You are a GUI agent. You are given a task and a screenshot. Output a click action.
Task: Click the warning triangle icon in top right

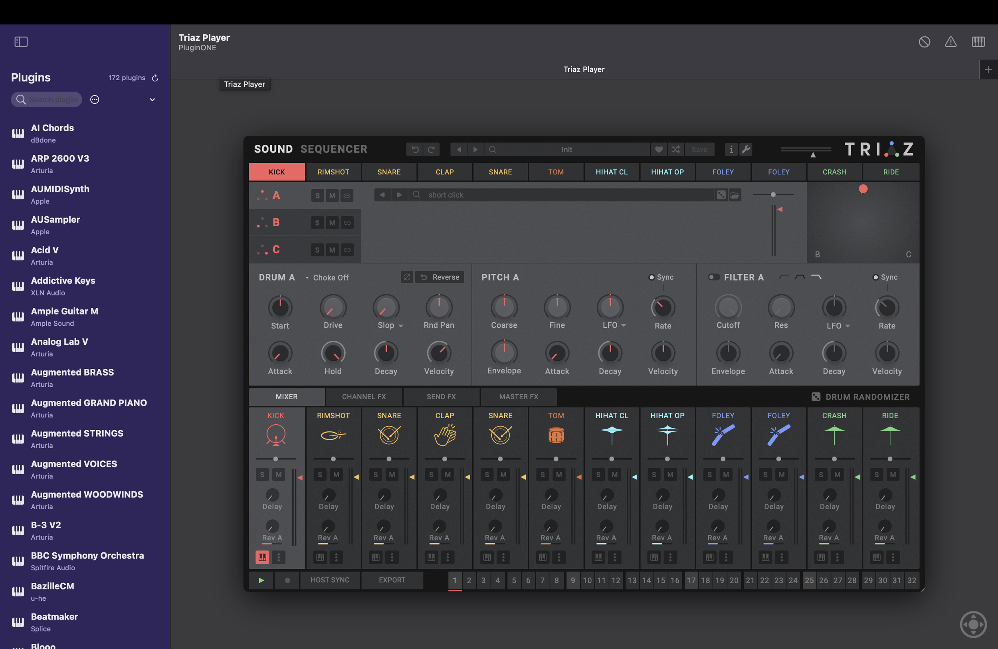(950, 42)
